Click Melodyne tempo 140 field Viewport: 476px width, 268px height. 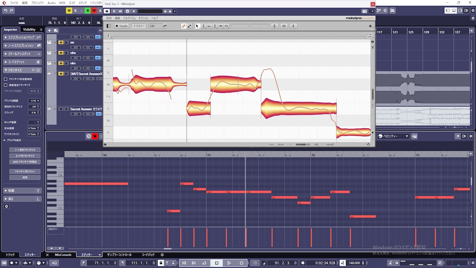(x=156, y=26)
